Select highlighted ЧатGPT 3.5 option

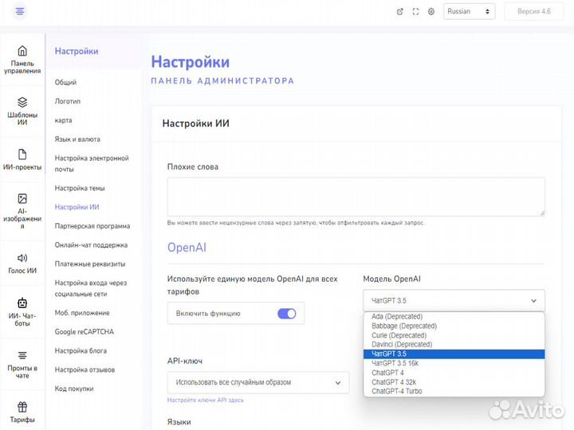tap(454, 354)
